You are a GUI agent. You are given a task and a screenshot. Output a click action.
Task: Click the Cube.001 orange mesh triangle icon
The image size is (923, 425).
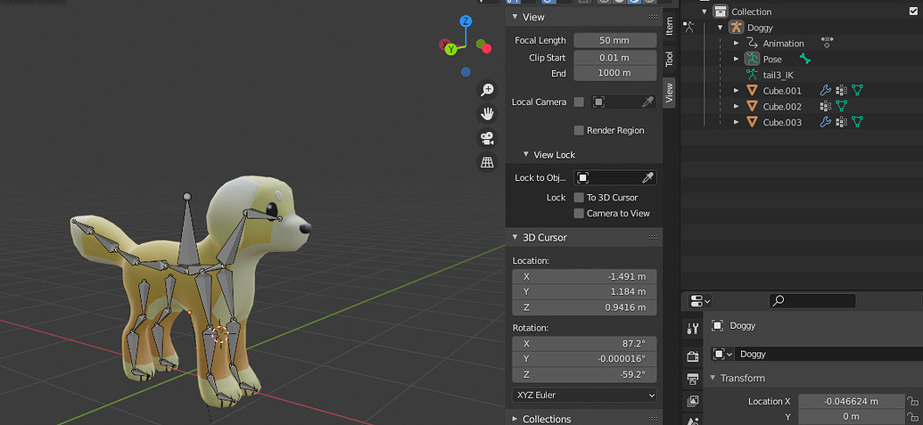[752, 91]
